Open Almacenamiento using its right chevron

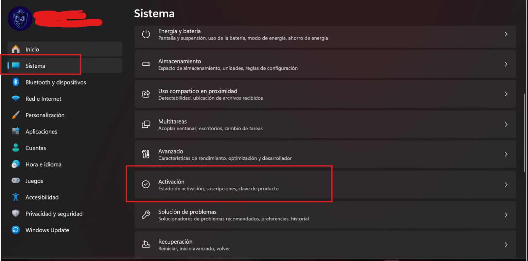pyautogui.click(x=506, y=64)
